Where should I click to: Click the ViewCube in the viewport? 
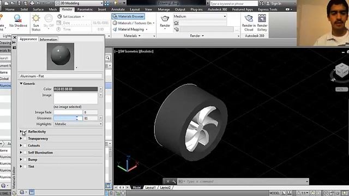341,70
